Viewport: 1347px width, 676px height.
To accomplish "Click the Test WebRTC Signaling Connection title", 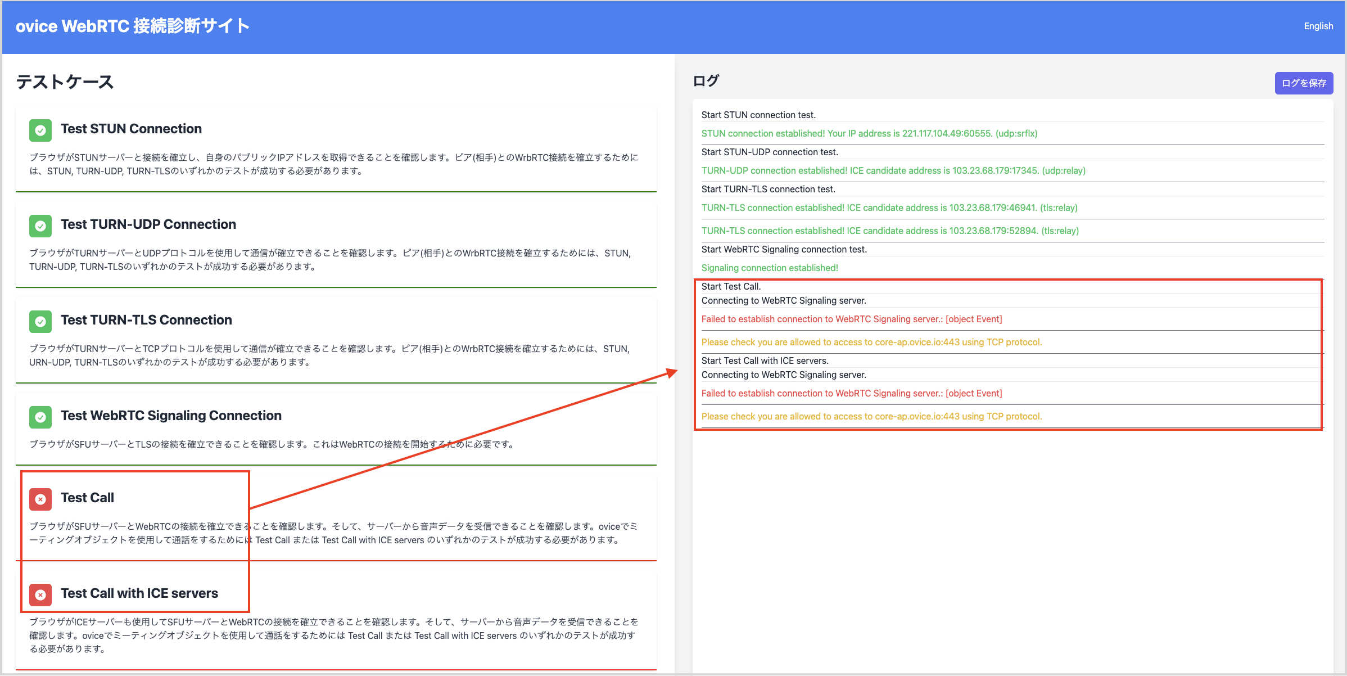I will click(x=171, y=415).
